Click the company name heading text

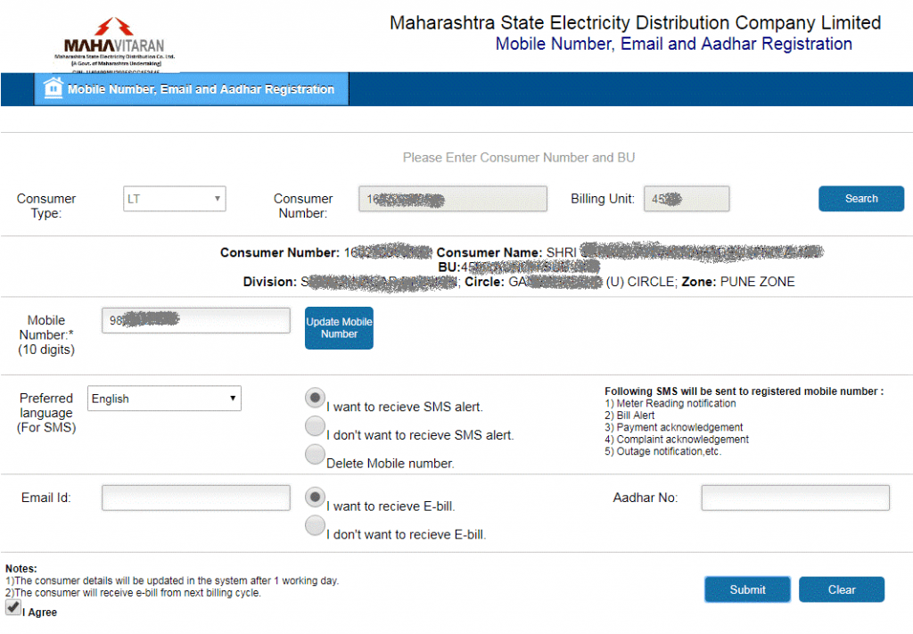tap(635, 22)
